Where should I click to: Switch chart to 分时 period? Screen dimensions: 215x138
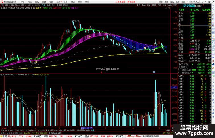(6, 5)
